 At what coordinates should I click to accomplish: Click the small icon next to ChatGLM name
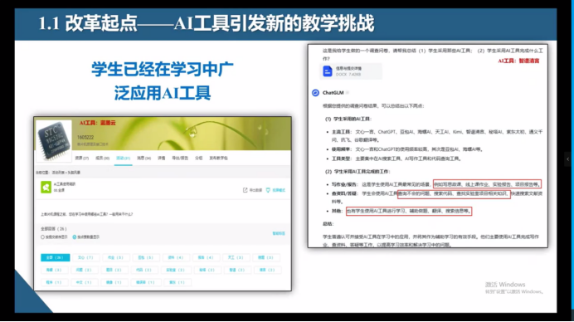click(x=348, y=93)
